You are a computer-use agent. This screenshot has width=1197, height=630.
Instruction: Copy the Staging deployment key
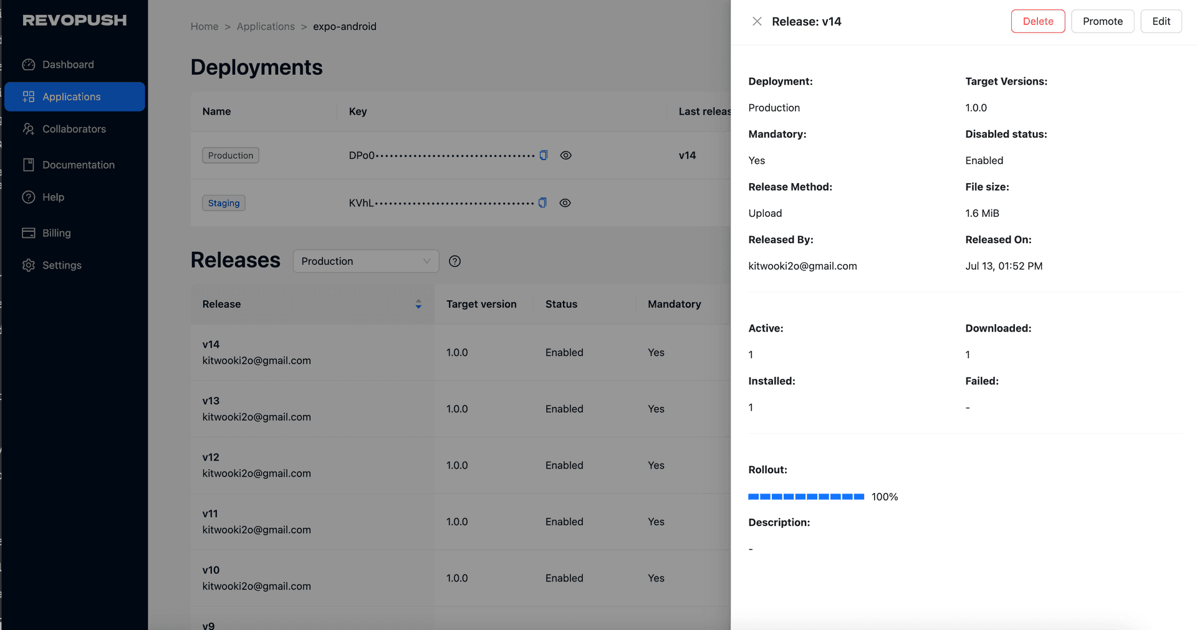pyautogui.click(x=542, y=203)
